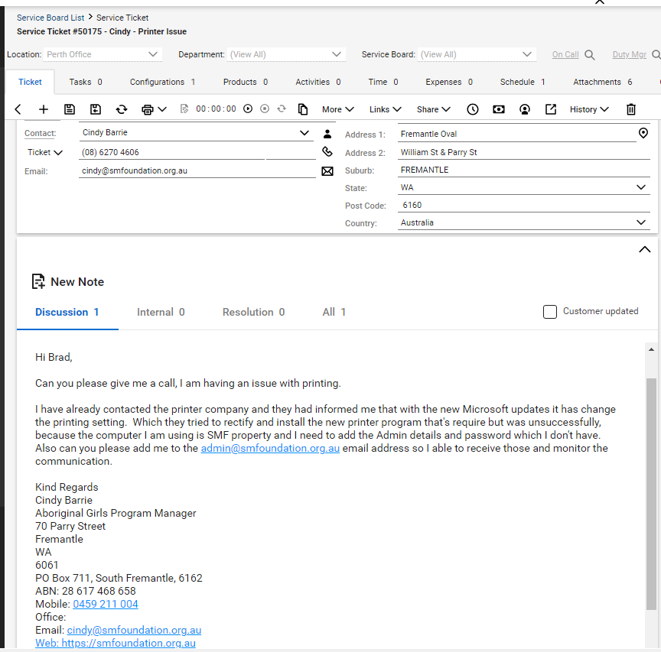Click the person in circle toolbar icon

click(x=525, y=109)
